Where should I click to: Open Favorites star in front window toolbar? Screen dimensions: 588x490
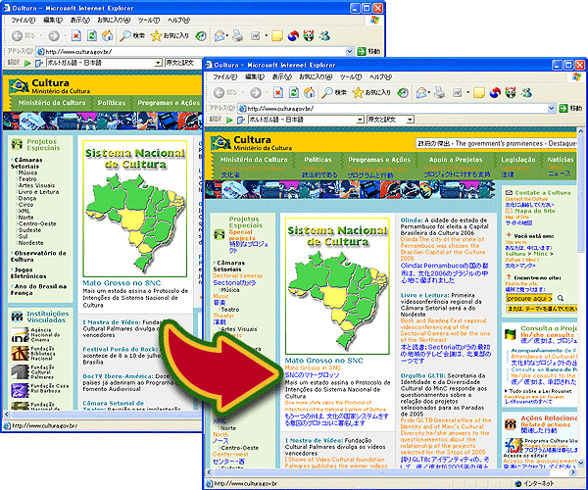(371, 92)
